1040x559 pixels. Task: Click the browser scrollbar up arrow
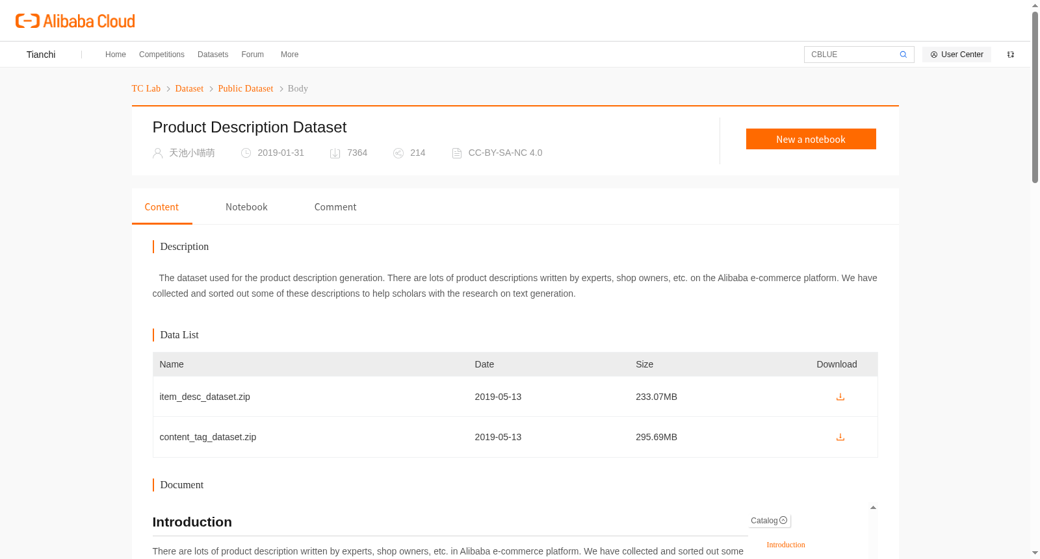1035,6
